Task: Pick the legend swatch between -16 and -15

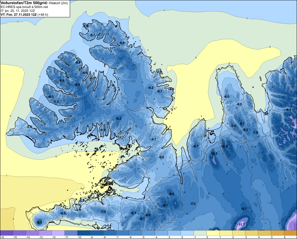Action: 7,233
